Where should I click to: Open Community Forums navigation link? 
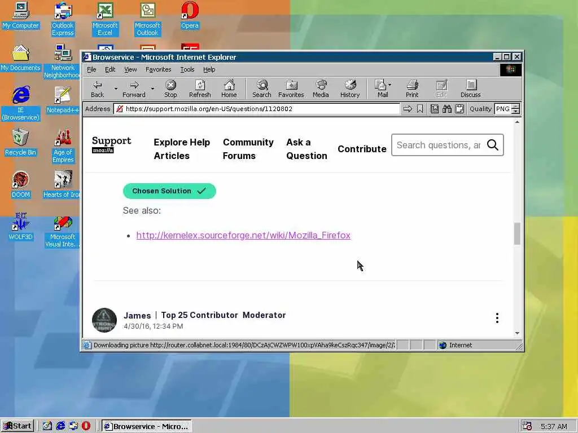248,149
